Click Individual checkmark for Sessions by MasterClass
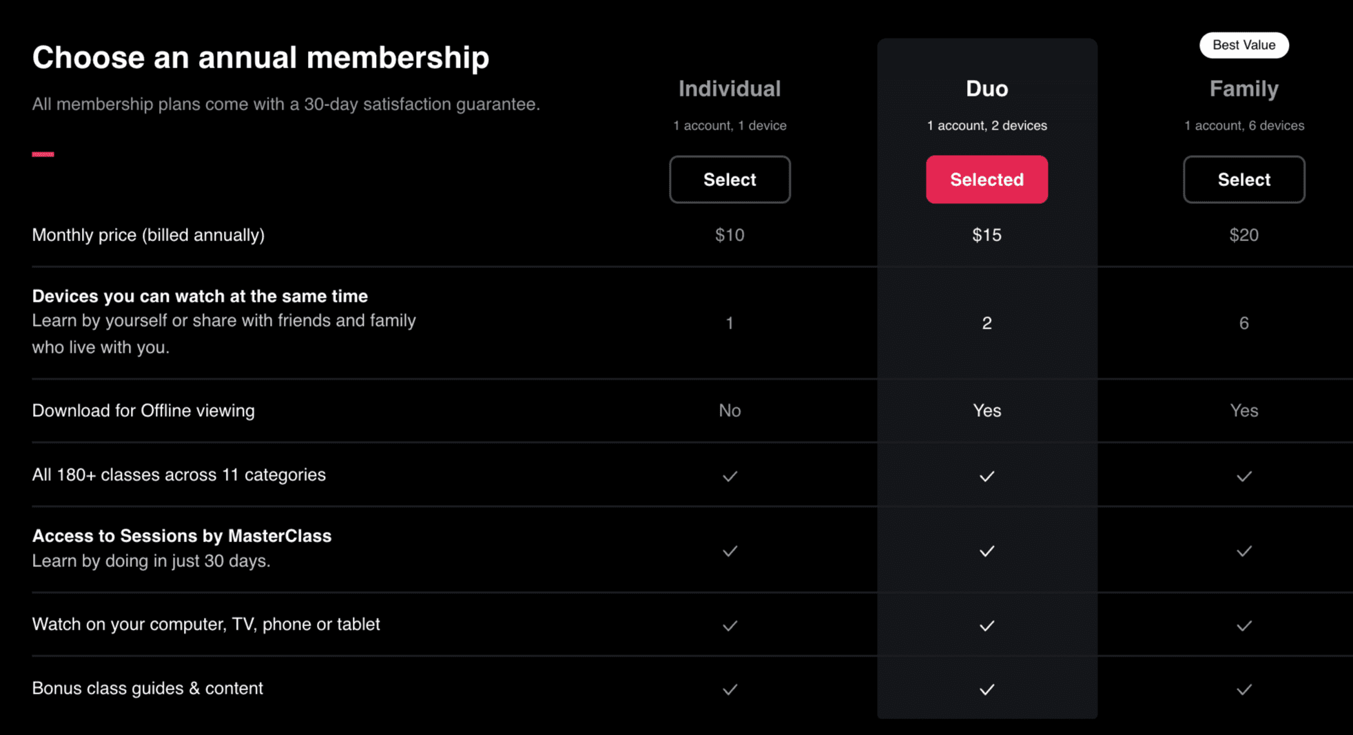 (730, 551)
